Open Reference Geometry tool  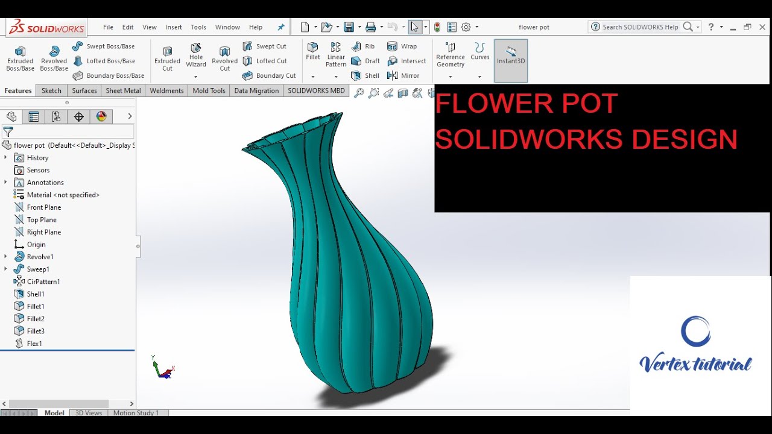click(451, 55)
